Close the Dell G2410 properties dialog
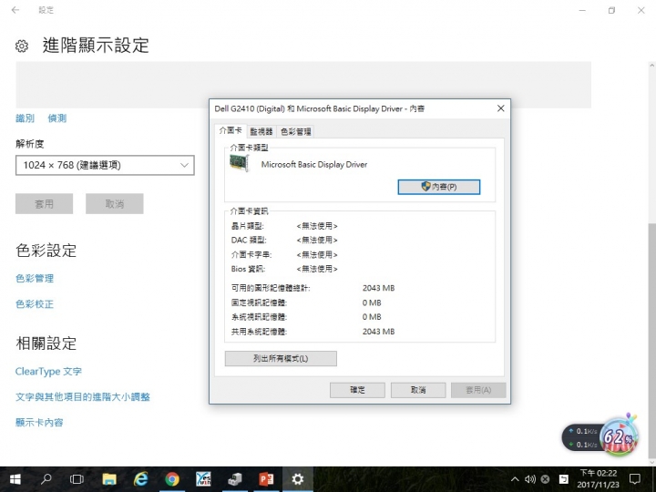 click(501, 108)
